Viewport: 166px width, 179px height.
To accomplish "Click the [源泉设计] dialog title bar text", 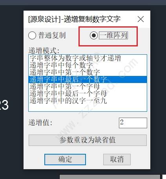I will 74,19.
